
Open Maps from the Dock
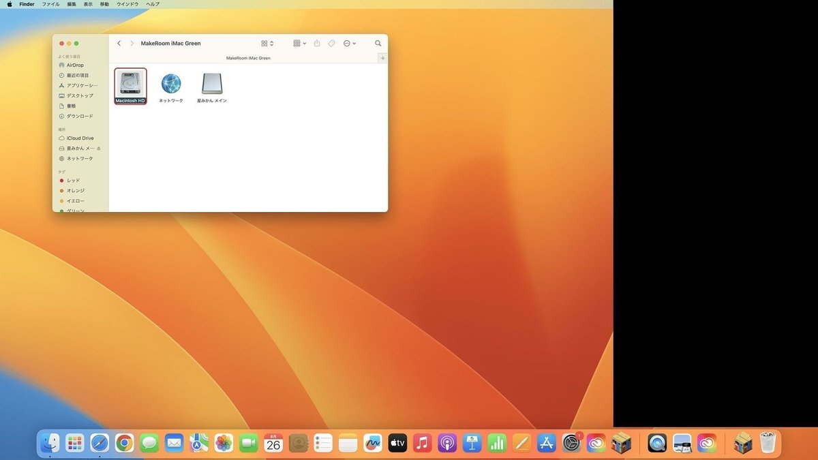(199, 444)
